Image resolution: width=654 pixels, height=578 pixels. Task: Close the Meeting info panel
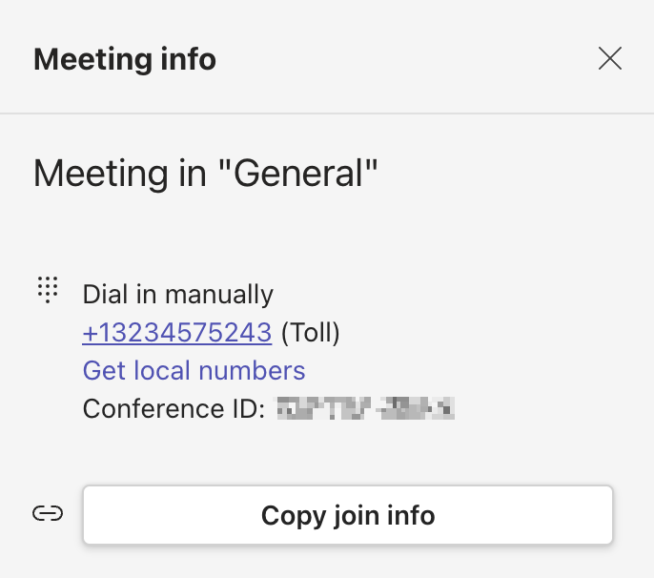(x=610, y=59)
